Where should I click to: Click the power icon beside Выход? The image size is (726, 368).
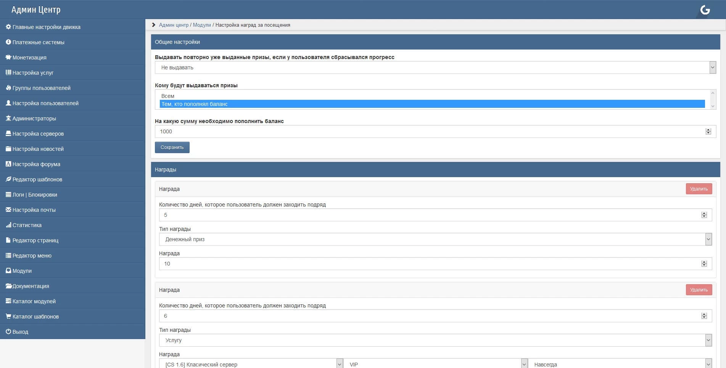point(8,332)
